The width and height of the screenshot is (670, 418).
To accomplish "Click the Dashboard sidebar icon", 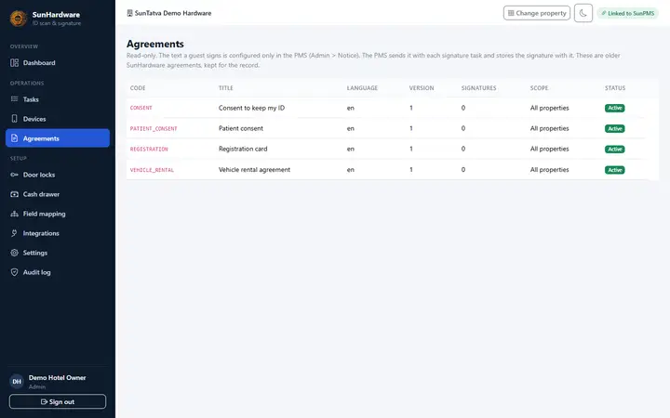I will (15, 63).
